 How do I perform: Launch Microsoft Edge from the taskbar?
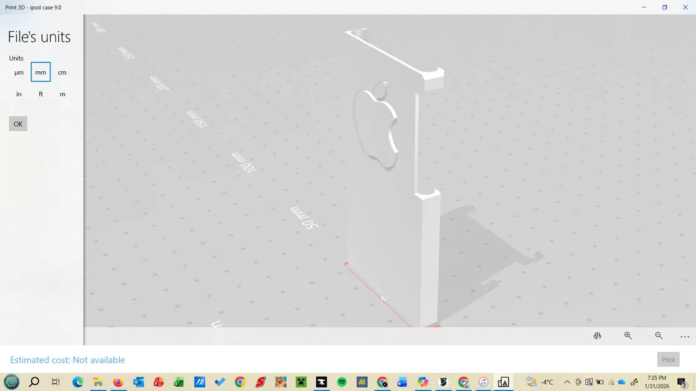click(x=78, y=382)
